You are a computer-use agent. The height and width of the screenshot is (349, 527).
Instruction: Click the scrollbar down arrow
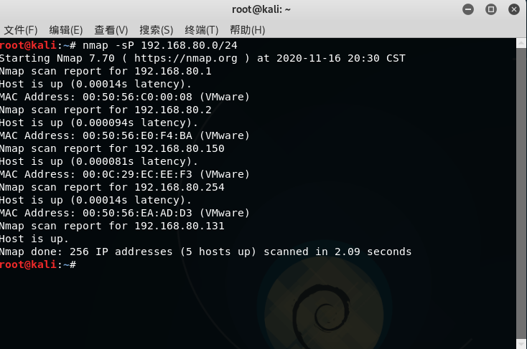[x=521, y=344]
